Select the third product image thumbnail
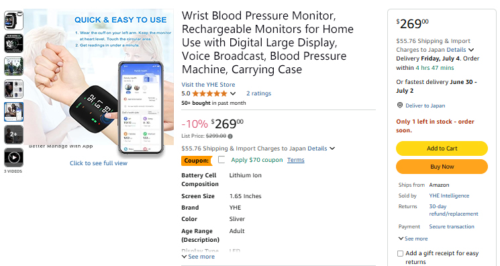The height and width of the screenshot is (266, 500). (x=13, y=66)
